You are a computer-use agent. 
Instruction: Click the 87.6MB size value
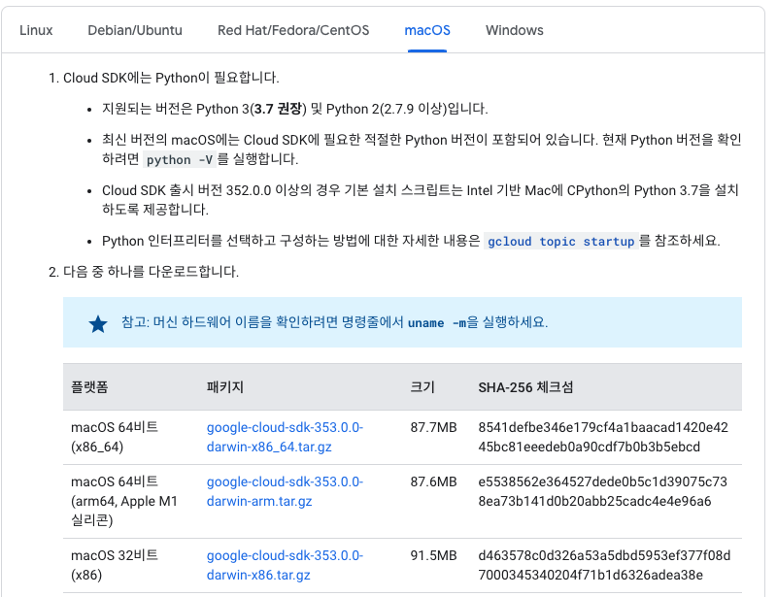tap(433, 481)
